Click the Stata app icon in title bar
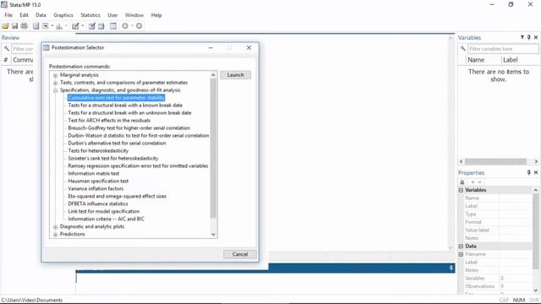Screen dimensions: 541x304 coord(4,4)
